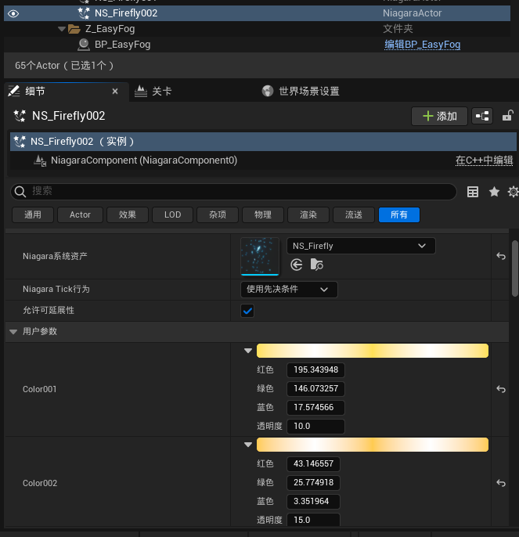The height and width of the screenshot is (537, 519).
Task: Use selected asset arrow icon
Action: pos(297,265)
